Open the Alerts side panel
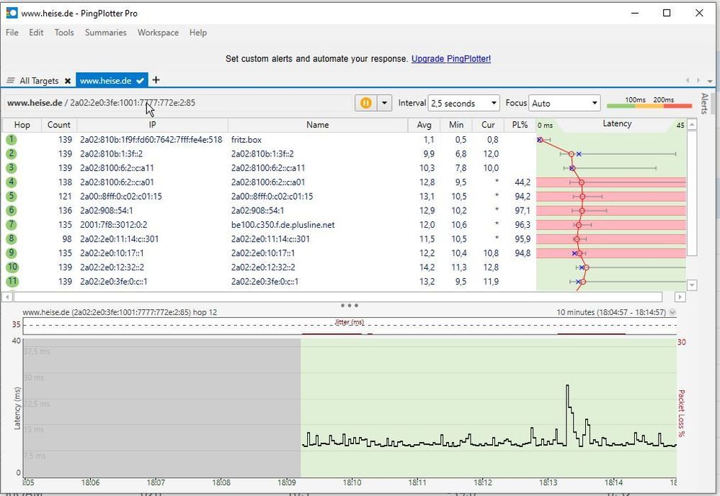This screenshot has width=720, height=496. pyautogui.click(x=704, y=104)
